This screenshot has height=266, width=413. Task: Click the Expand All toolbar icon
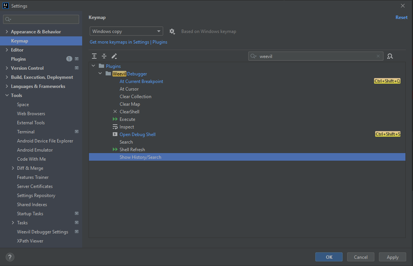tap(94, 56)
